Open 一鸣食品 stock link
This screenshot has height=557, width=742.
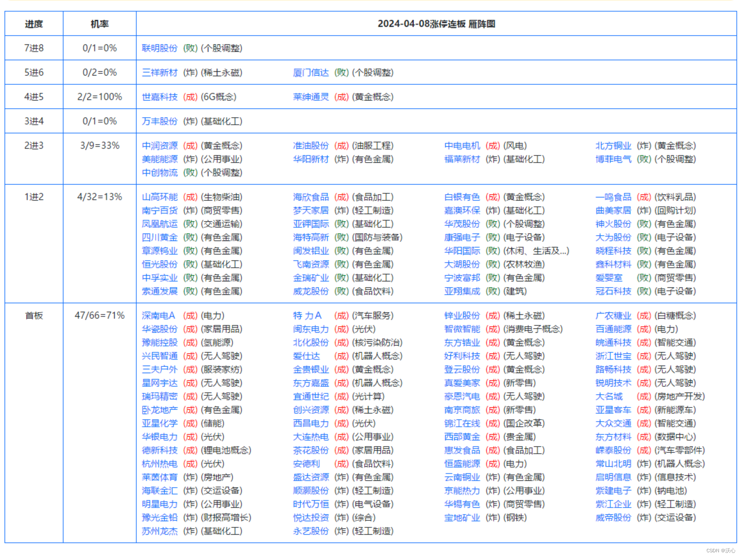pyautogui.click(x=613, y=197)
